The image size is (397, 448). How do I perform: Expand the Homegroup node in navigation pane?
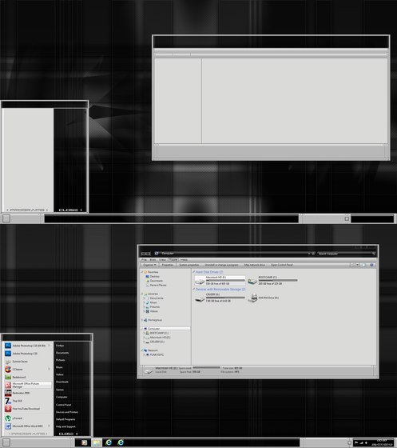pyautogui.click(x=142, y=320)
